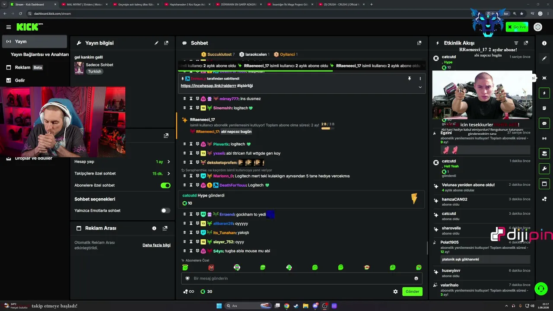Switch to the CRUSH browser tab

[341, 4]
